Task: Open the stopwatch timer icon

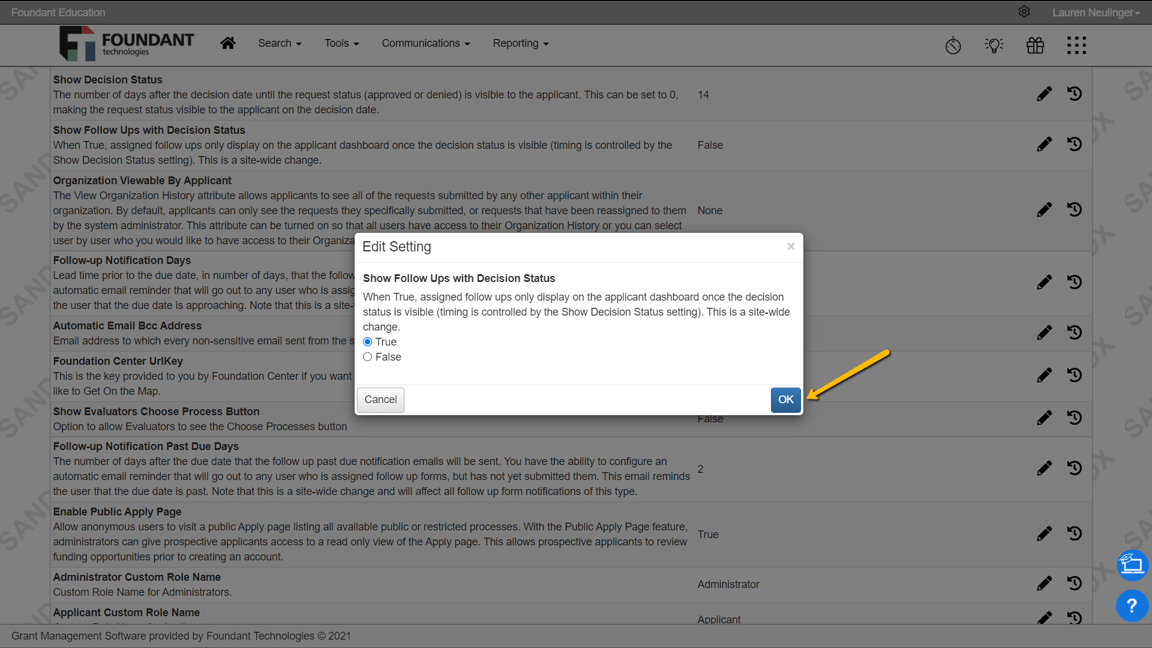Action: pyautogui.click(x=953, y=46)
